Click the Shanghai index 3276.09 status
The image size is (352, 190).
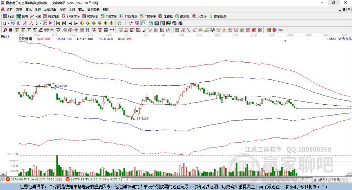pos(33,179)
